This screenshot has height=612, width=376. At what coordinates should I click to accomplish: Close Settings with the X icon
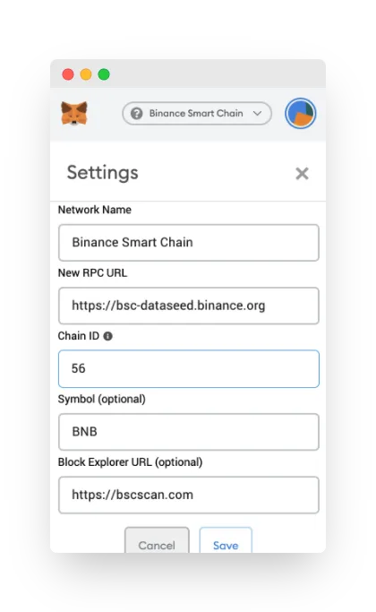click(302, 173)
